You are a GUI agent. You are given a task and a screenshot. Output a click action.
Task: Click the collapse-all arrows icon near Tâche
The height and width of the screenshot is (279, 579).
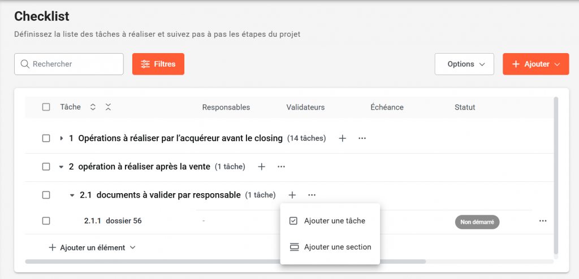[x=108, y=107]
